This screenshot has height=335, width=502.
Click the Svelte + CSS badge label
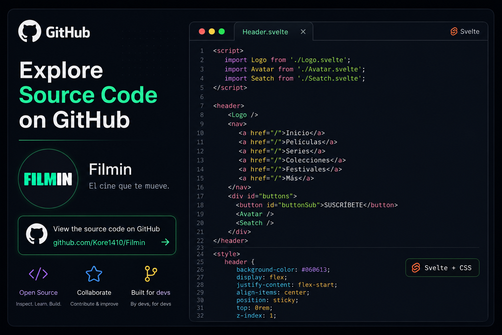pyautogui.click(x=448, y=268)
